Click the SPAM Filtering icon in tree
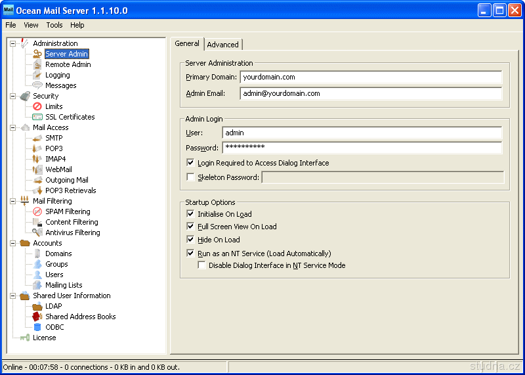 click(37, 211)
